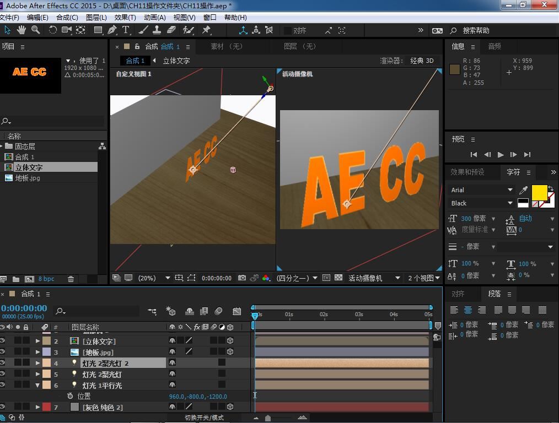The height and width of the screenshot is (423, 559).
Task: Open the Arial font family dropdown
Action: [481, 190]
